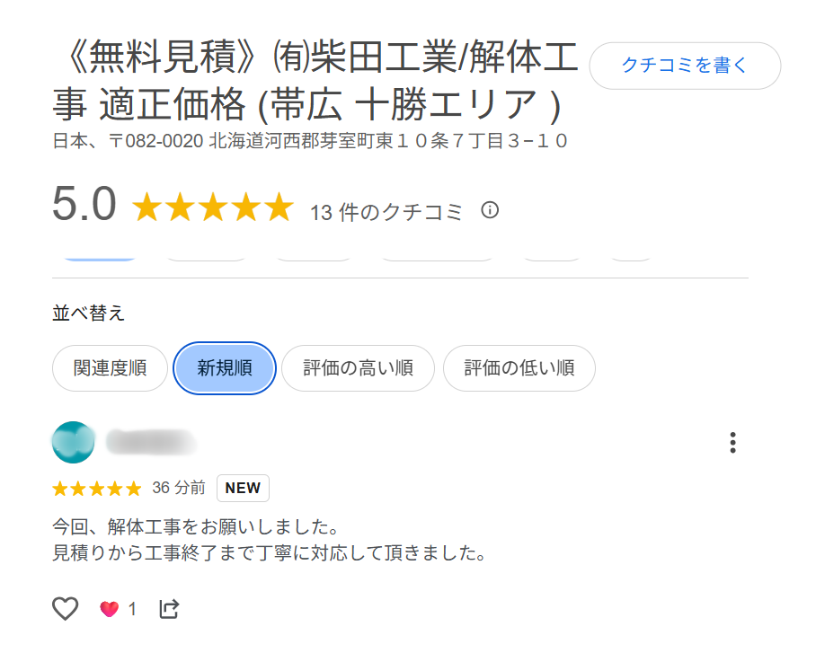
Task: Click the クチコミを書く button
Action: coord(685,66)
